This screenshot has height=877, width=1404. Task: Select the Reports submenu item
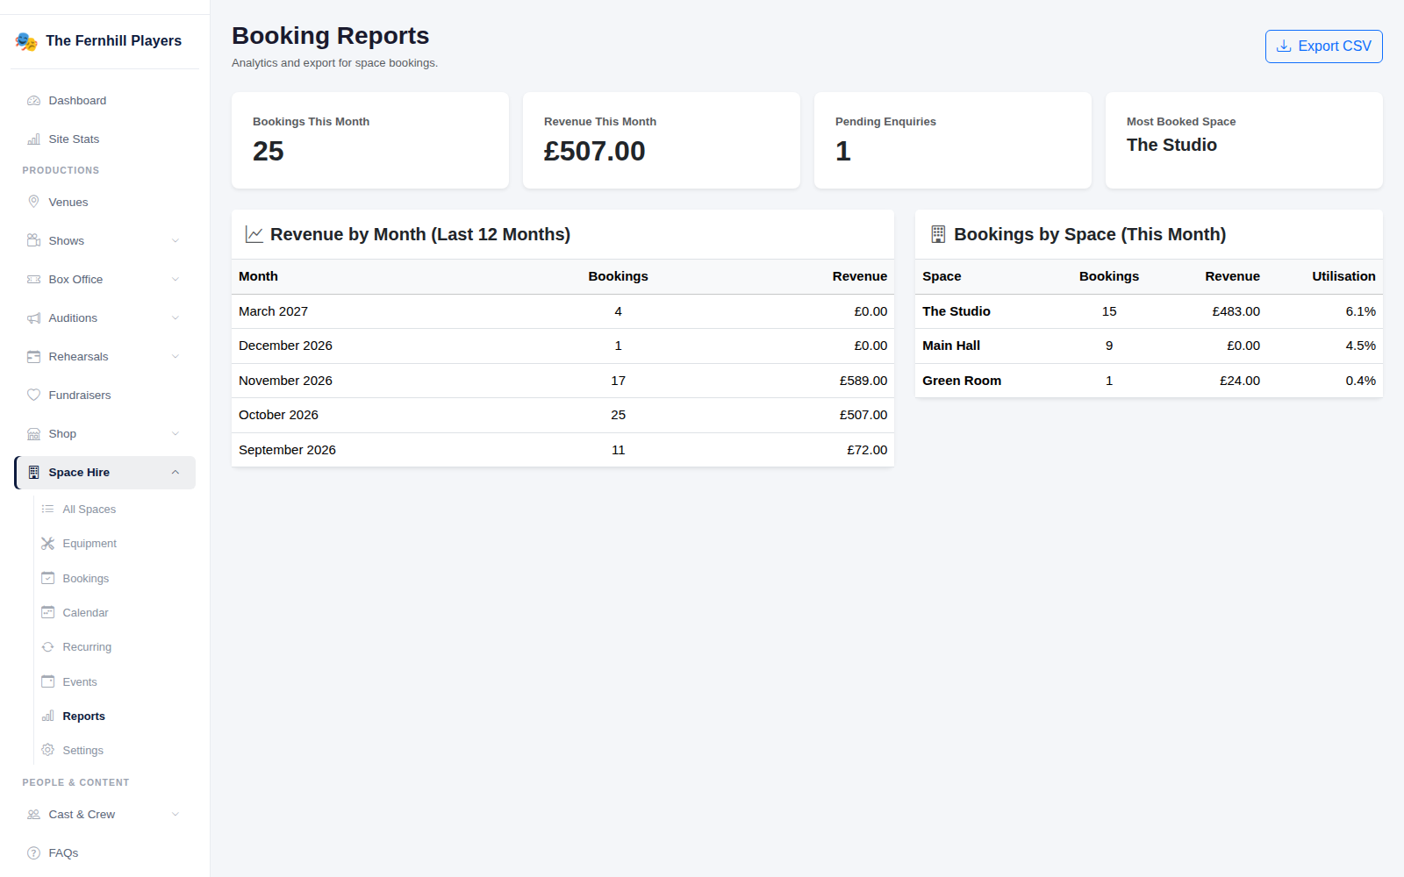pos(114,717)
